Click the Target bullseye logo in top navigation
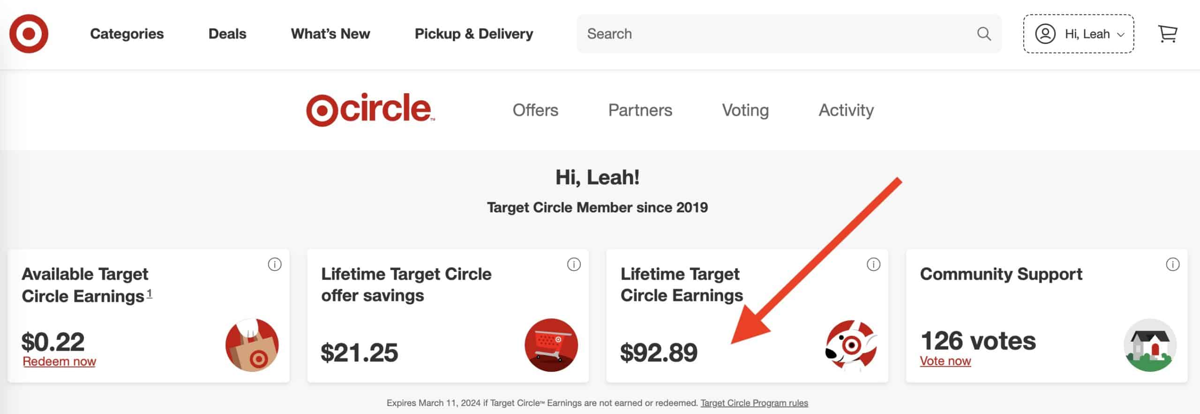This screenshot has width=1200, height=414. [29, 33]
